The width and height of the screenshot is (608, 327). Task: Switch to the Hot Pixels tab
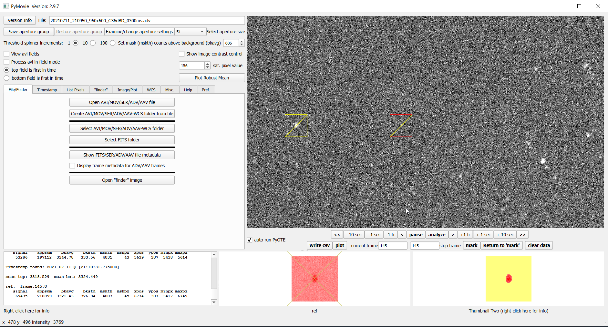pyautogui.click(x=75, y=90)
